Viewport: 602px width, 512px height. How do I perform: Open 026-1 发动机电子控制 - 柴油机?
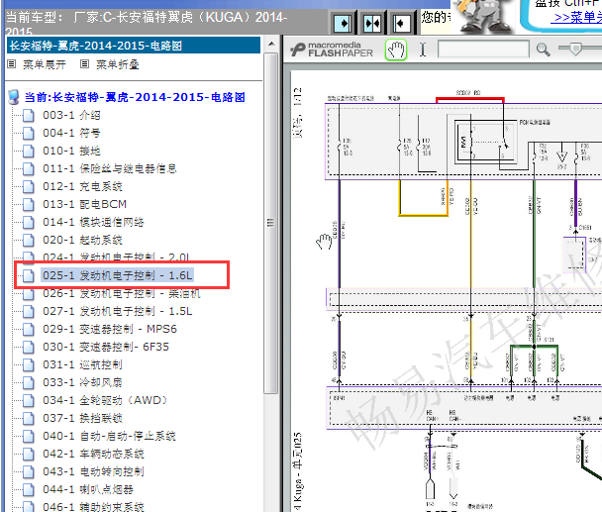pos(122,294)
